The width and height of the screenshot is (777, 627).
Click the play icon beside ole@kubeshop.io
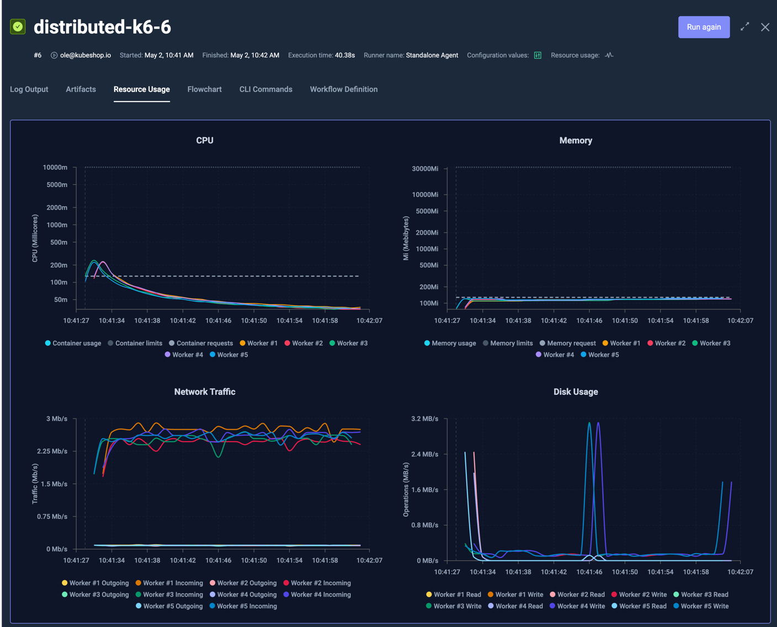[54, 55]
